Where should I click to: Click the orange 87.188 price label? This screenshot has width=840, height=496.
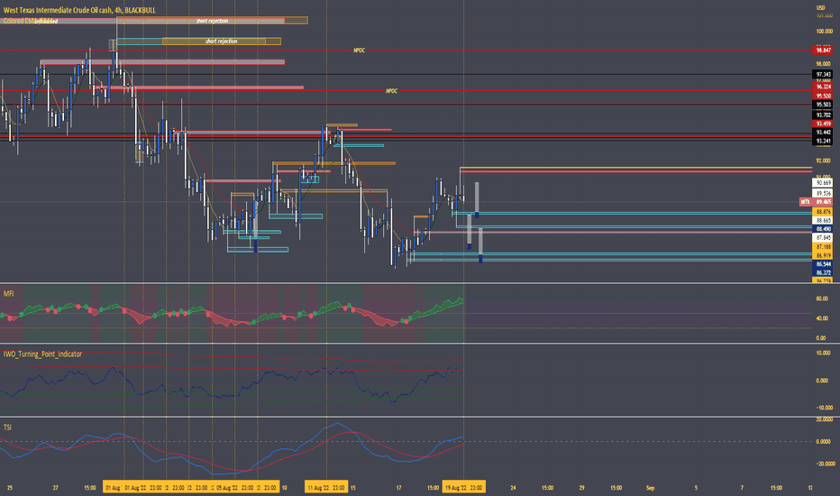coord(823,247)
